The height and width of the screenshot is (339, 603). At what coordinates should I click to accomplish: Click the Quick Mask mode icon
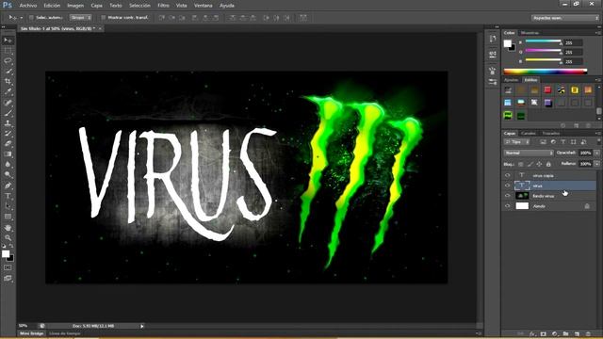(x=8, y=267)
